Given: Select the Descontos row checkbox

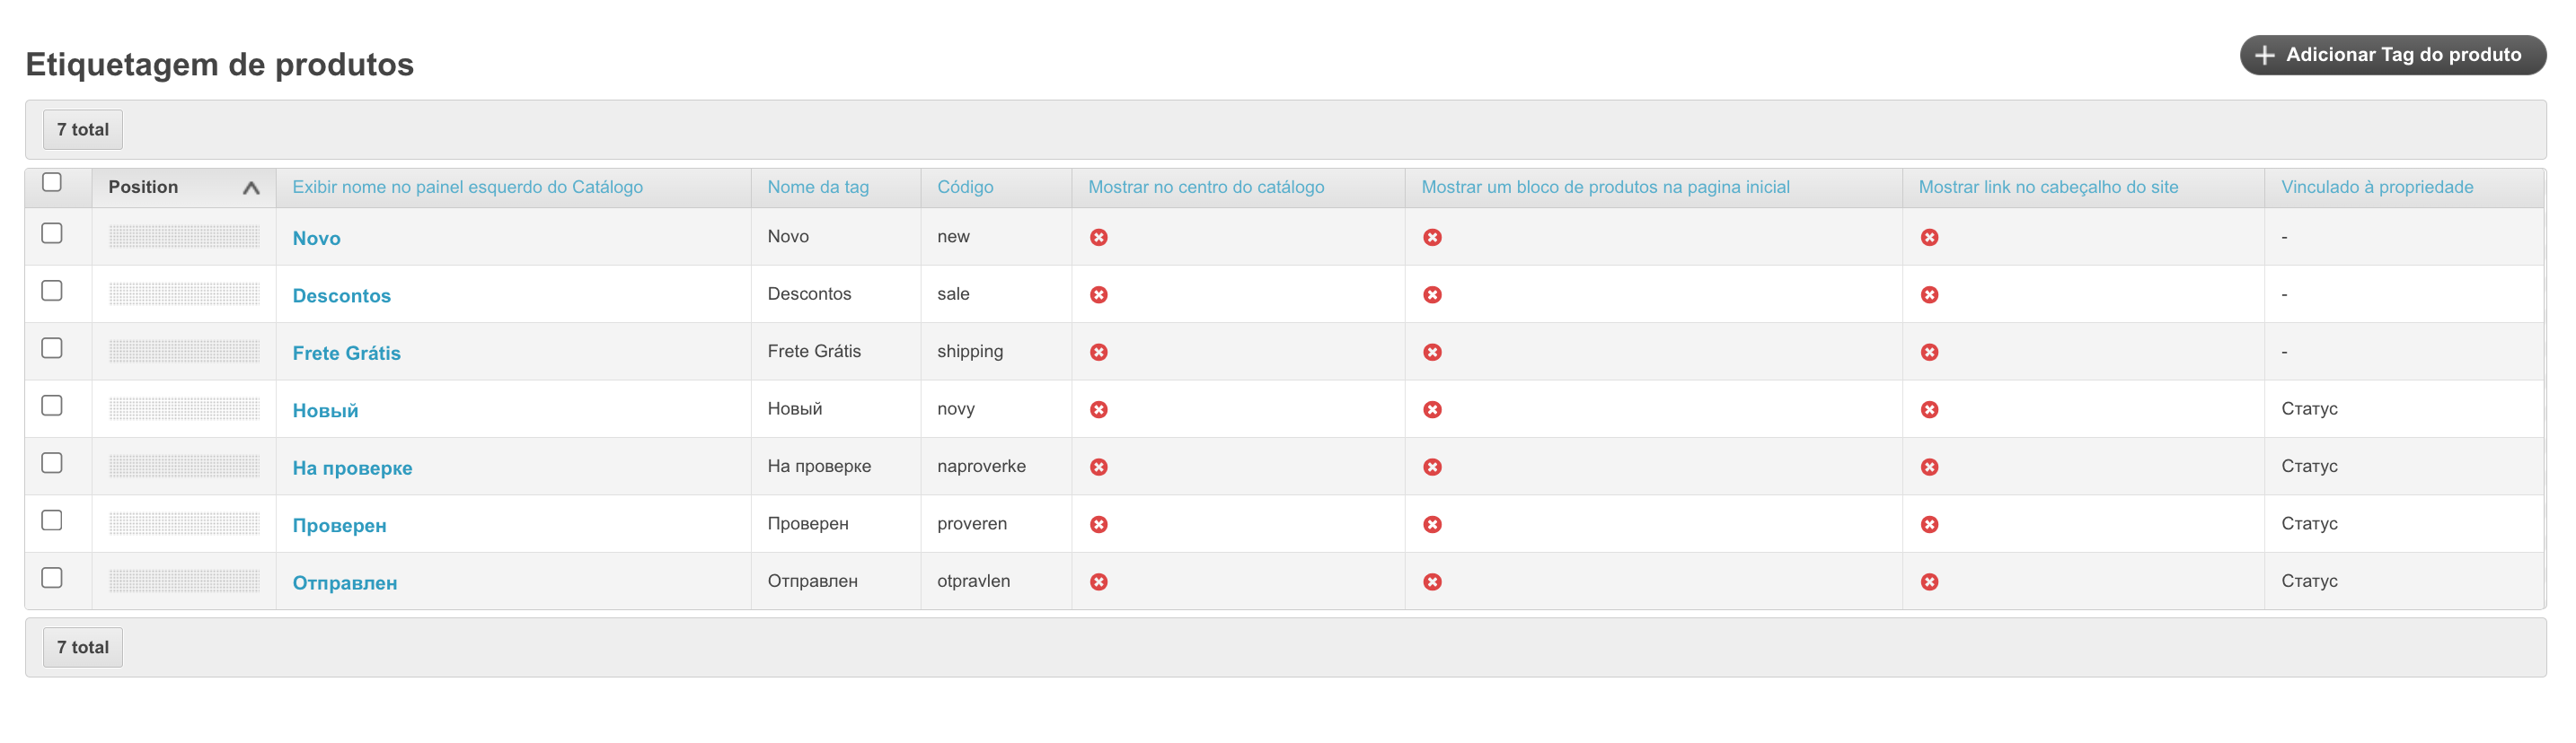Looking at the screenshot, I should point(52,291).
